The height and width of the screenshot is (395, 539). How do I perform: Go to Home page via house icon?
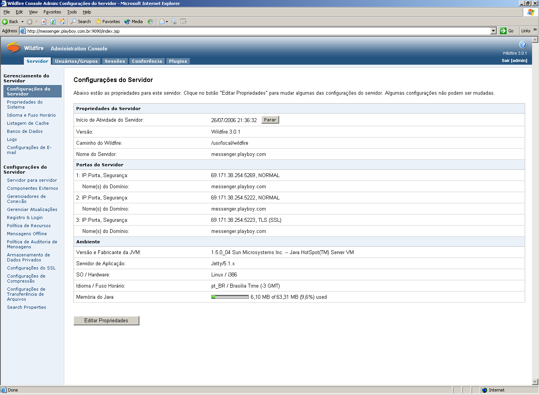pyautogui.click(x=62, y=22)
